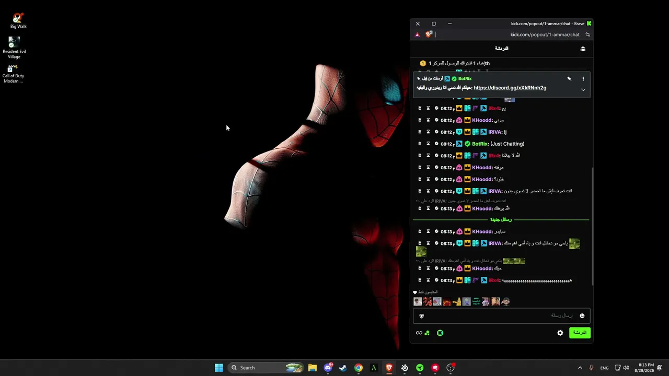Click the Brave browser taskbar icon
Screen dimensions: 669x376
point(389,368)
